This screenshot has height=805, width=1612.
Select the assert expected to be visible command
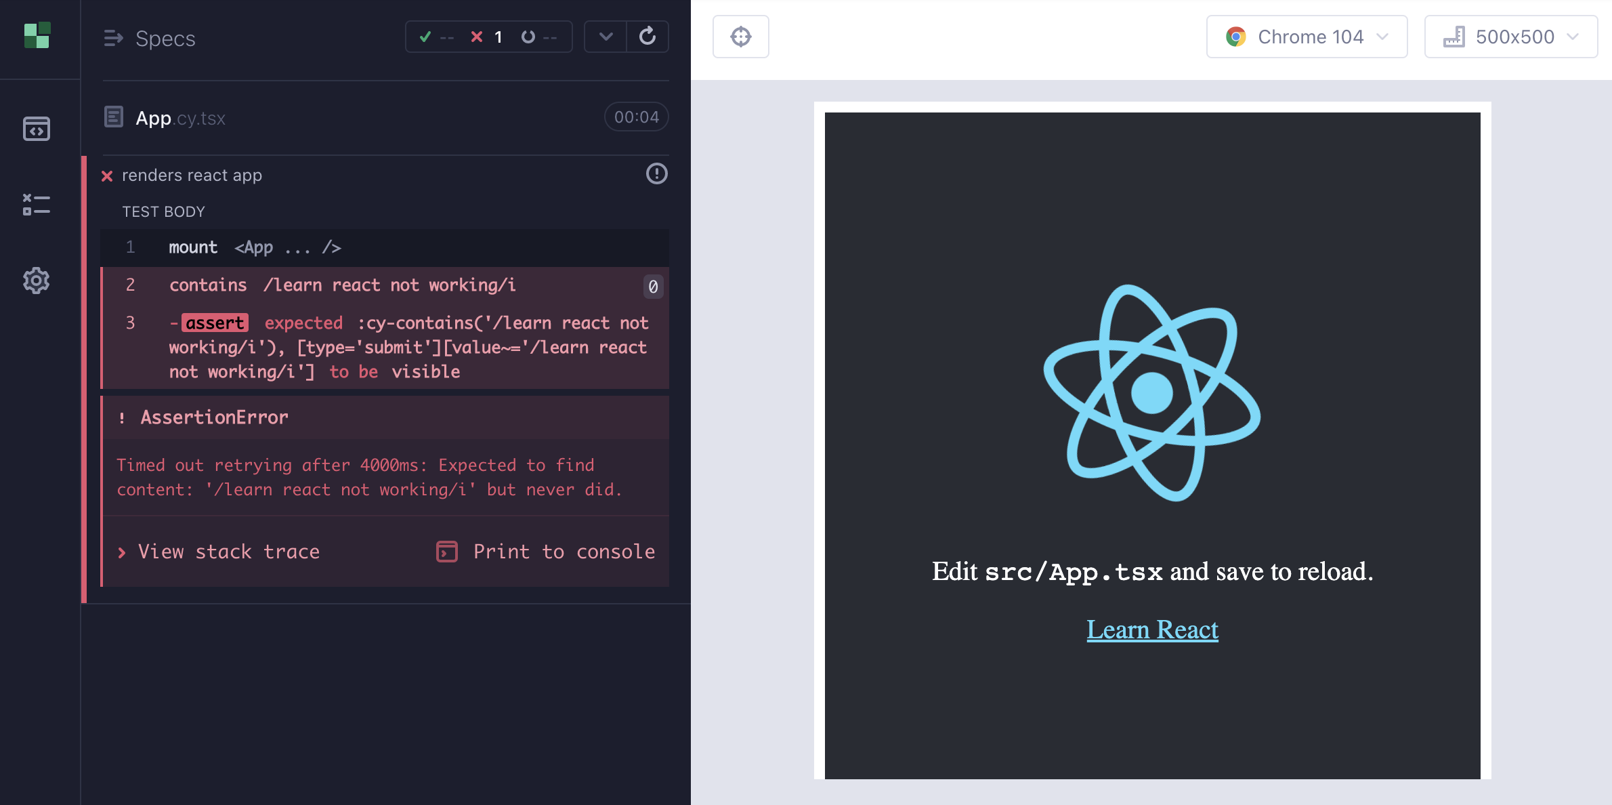point(385,347)
